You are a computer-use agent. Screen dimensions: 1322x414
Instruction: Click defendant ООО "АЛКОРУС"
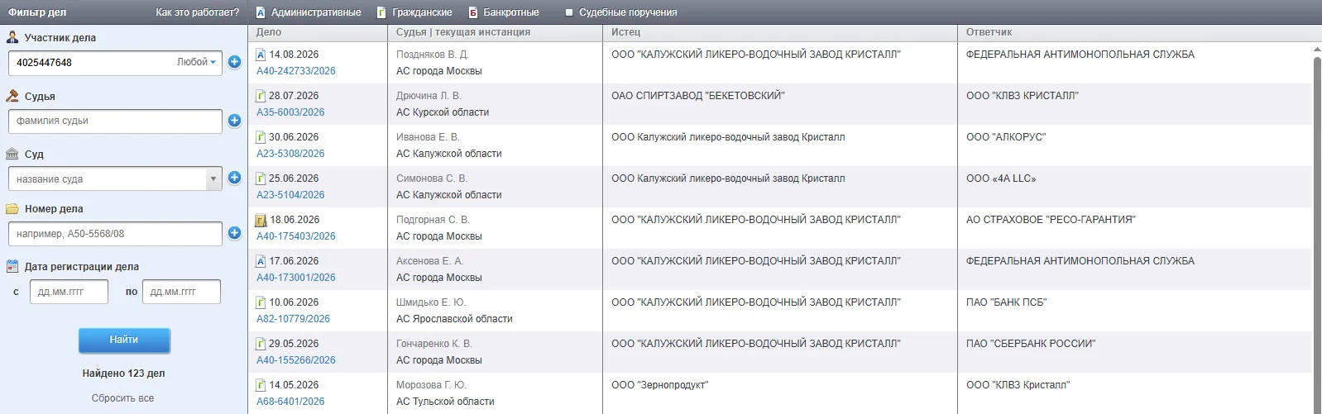point(1006,137)
